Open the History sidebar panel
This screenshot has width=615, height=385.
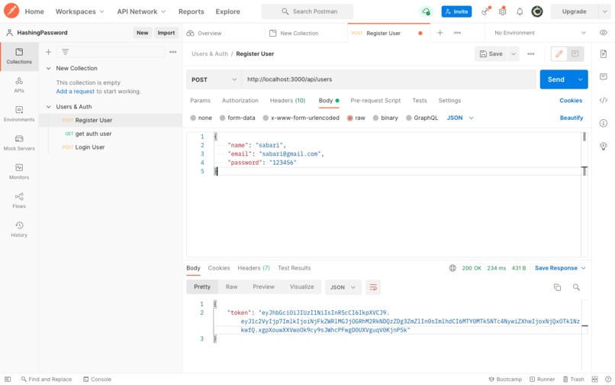[19, 229]
